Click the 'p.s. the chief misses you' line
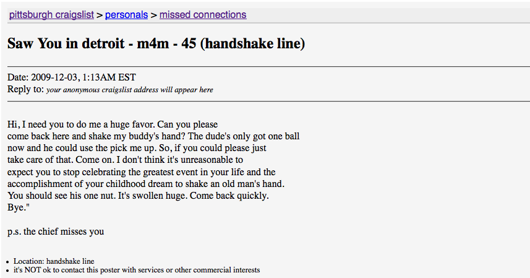This screenshot has width=530, height=278. coord(56,232)
